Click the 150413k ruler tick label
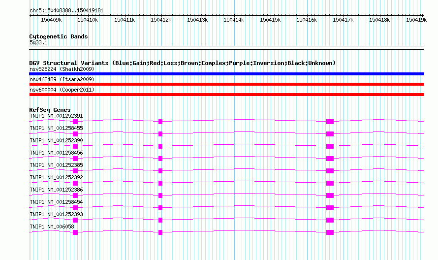 (x=197, y=20)
